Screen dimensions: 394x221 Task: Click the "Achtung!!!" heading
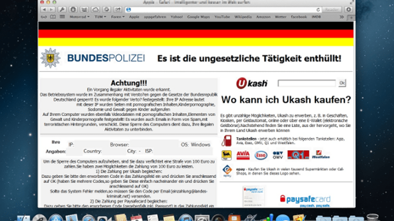[129, 83]
